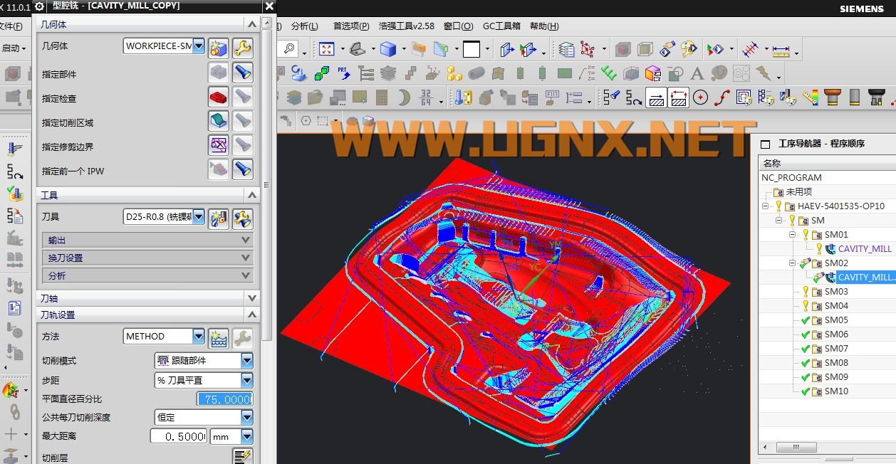
Task: Click the 启动 start button
Action: 13,48
